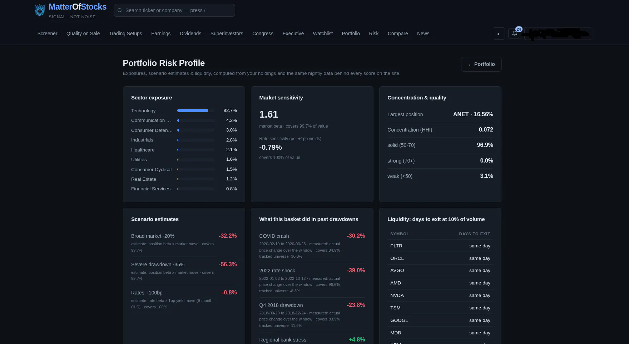
Task: Click the 1.61 market beta value
Action: (269, 114)
